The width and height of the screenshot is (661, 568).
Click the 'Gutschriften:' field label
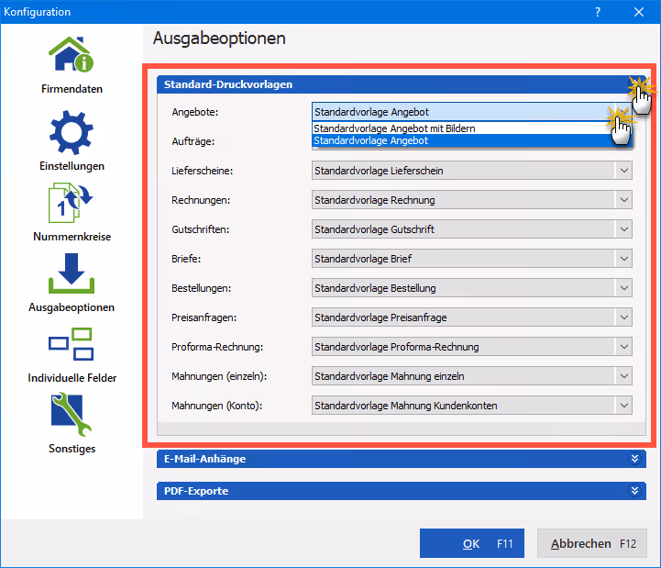click(200, 229)
